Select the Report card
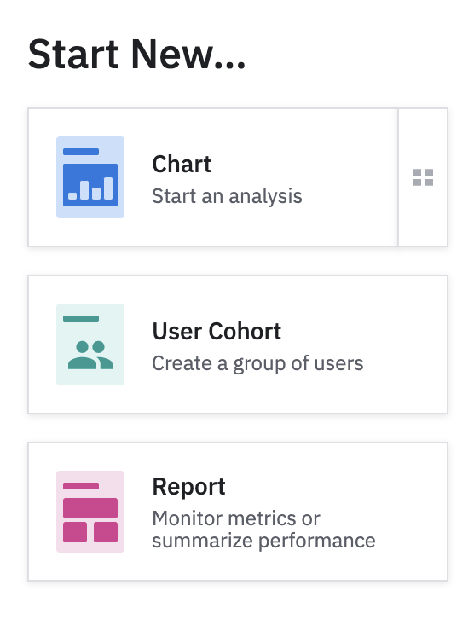The height and width of the screenshot is (643, 474). 238,512
